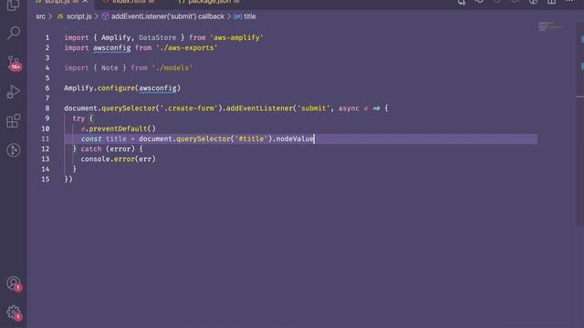
Task: Click the 'submit' string on line 8
Action: [313, 108]
